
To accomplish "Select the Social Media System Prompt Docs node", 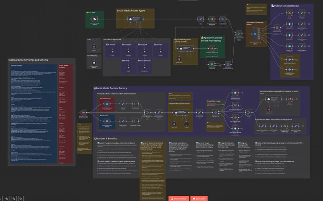I will pyautogui.click(x=107, y=121).
